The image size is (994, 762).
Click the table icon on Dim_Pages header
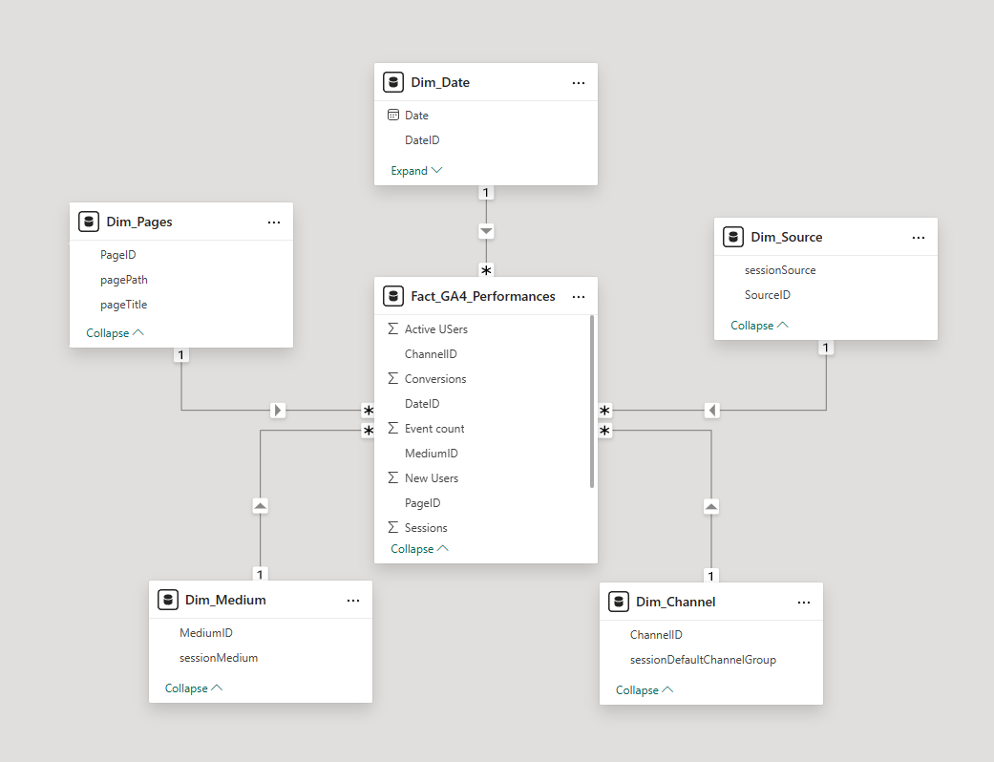coord(89,221)
